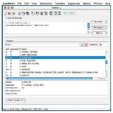The width and height of the screenshot is (113, 113).
Task: Click the Symbols... button
Action: (99, 22)
